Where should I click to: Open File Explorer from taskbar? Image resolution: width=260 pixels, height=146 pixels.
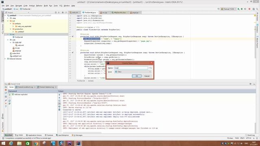[x=19, y=143]
